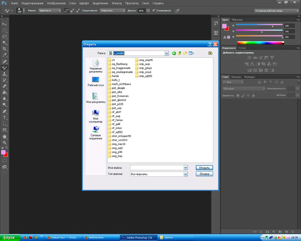This screenshot has width=301, height=241.
Task: Create a new folder in the Open dialog
Action: pos(185,53)
